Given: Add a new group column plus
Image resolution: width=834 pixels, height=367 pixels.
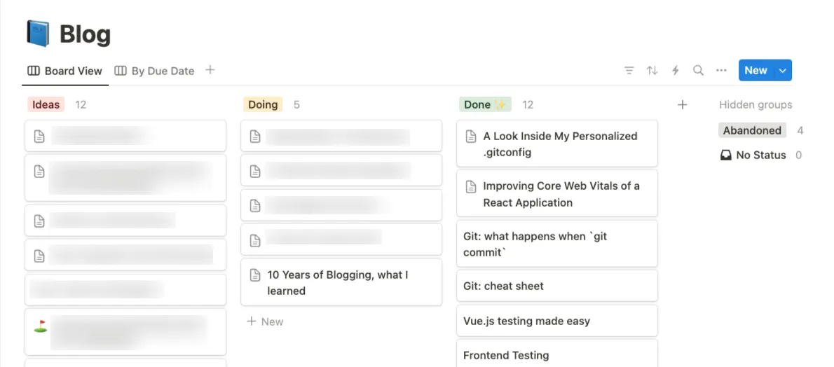Looking at the screenshot, I should coord(683,105).
